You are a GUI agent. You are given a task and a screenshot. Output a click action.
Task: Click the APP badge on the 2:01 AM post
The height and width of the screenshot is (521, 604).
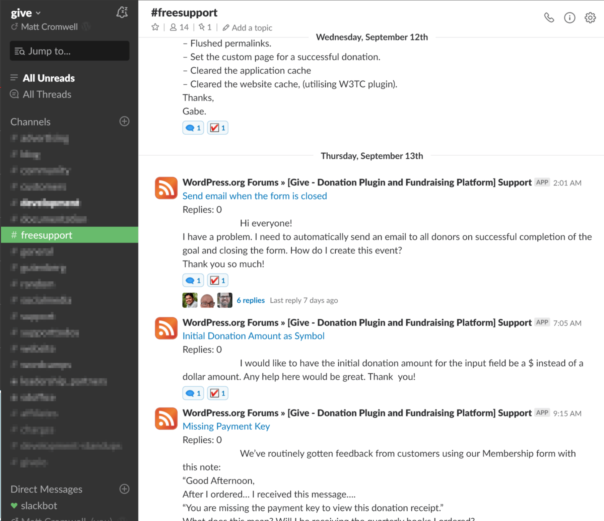[542, 182]
